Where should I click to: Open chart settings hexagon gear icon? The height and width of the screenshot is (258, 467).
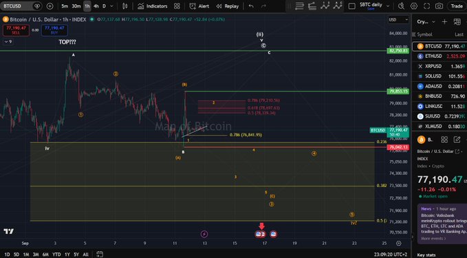click(x=414, y=6)
